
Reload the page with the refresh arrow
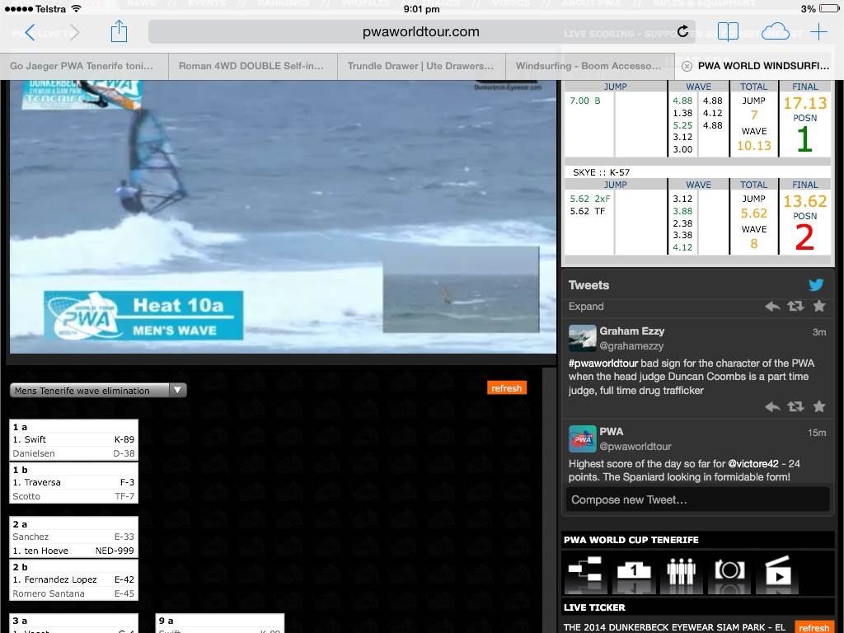click(x=682, y=32)
